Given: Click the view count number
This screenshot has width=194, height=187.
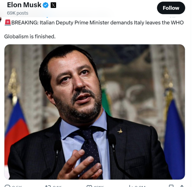Looking at the screenshot, I should pos(140,186).
